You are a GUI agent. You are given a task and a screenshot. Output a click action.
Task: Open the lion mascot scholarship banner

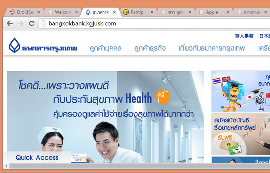[240, 91]
